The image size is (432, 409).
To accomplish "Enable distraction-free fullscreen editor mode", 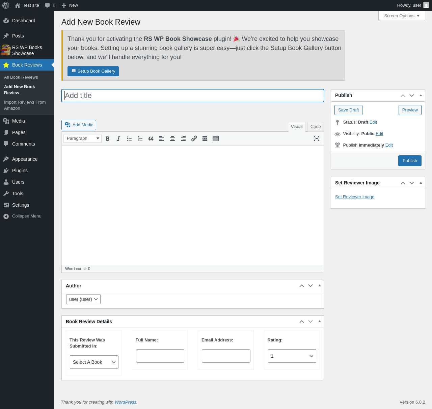I will [x=317, y=138].
